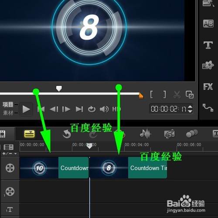This screenshot has height=218, width=218.
Task: Open the Transition (AB) library
Action: click(x=208, y=24)
